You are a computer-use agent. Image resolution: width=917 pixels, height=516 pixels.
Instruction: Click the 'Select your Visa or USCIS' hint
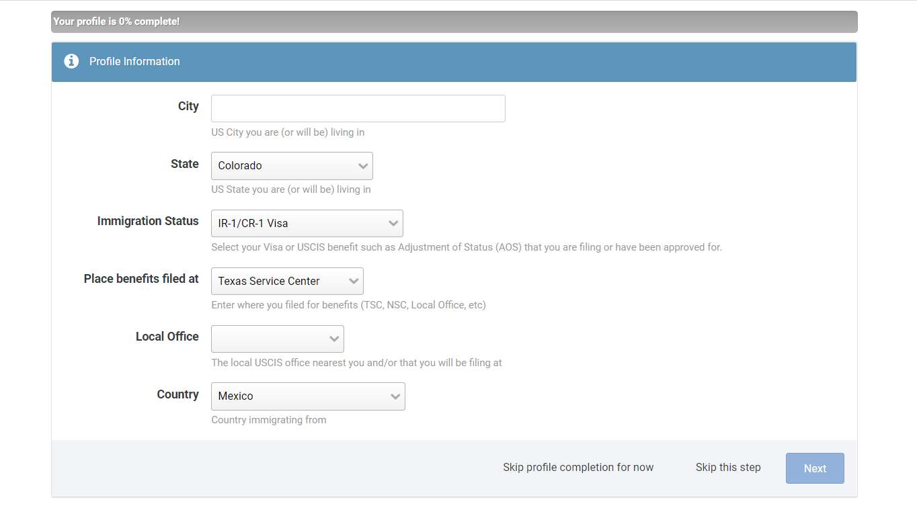click(467, 247)
